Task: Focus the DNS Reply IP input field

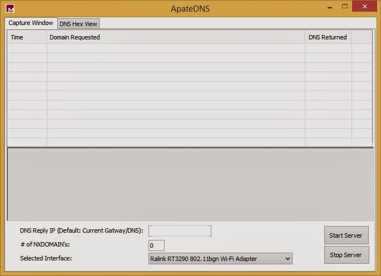Action: 180,230
